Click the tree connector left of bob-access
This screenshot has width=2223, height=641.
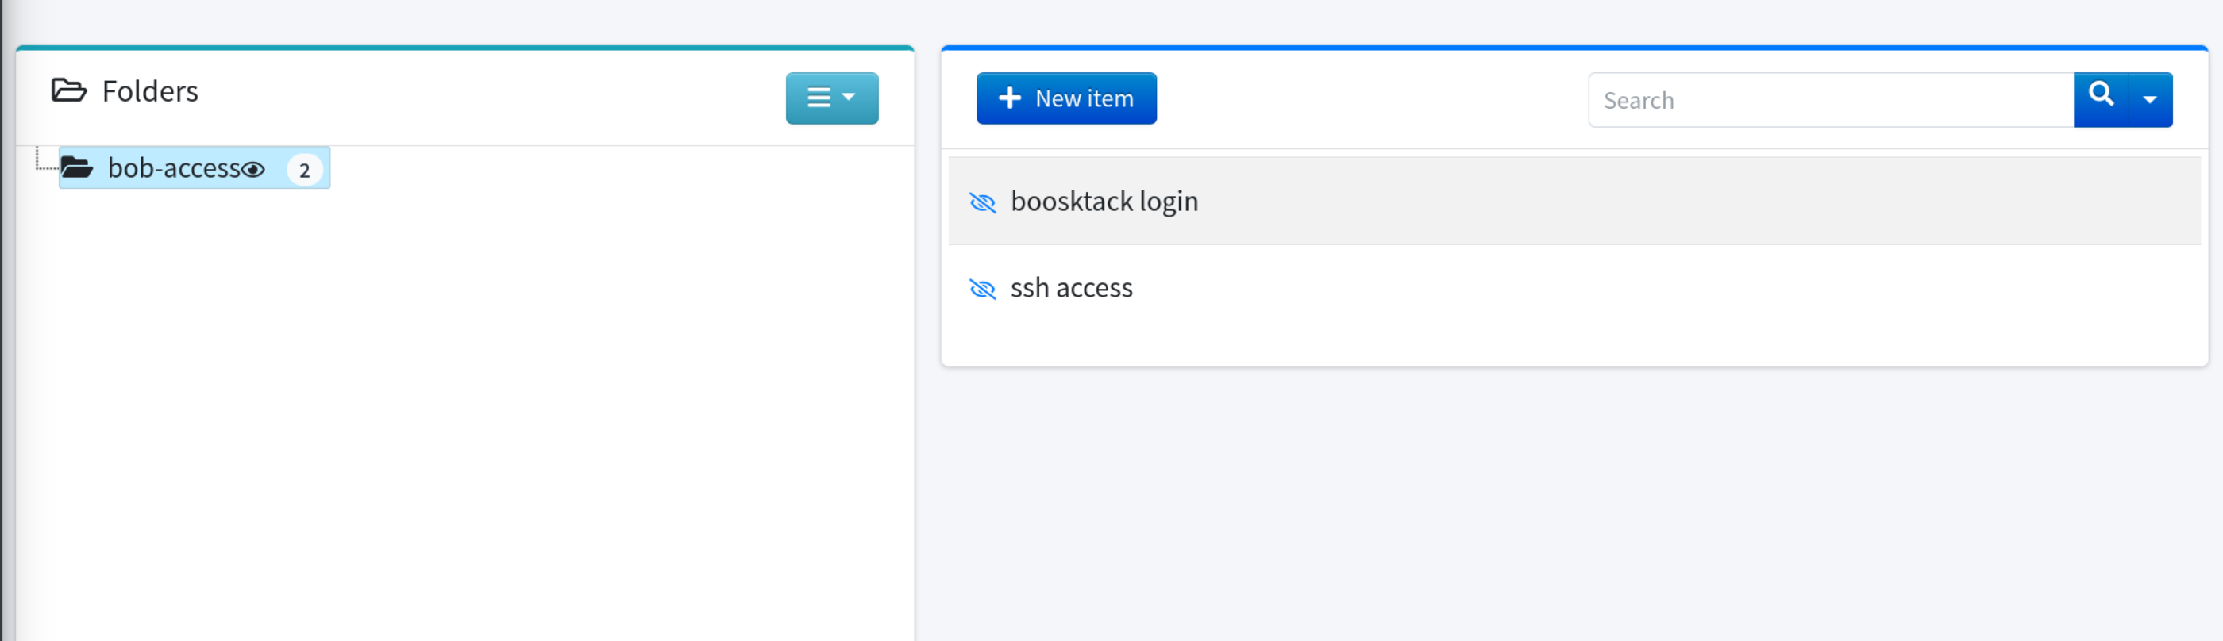pos(43,162)
